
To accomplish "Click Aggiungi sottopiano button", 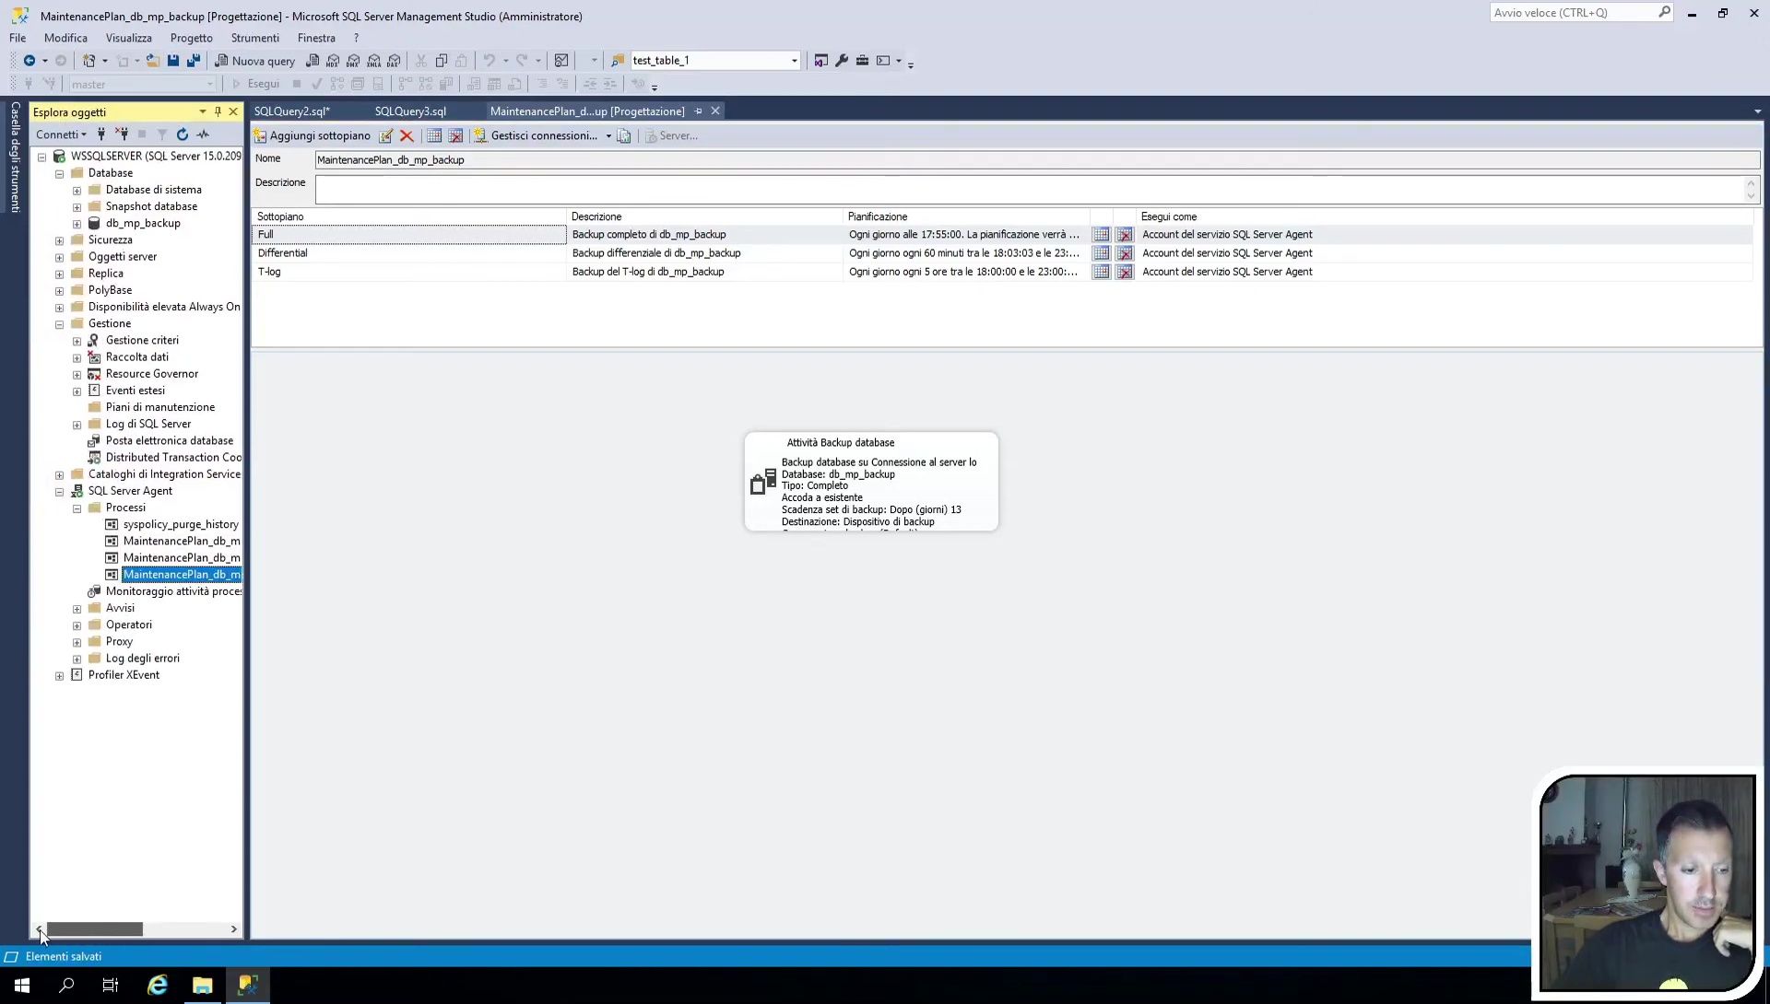I will 313,136.
